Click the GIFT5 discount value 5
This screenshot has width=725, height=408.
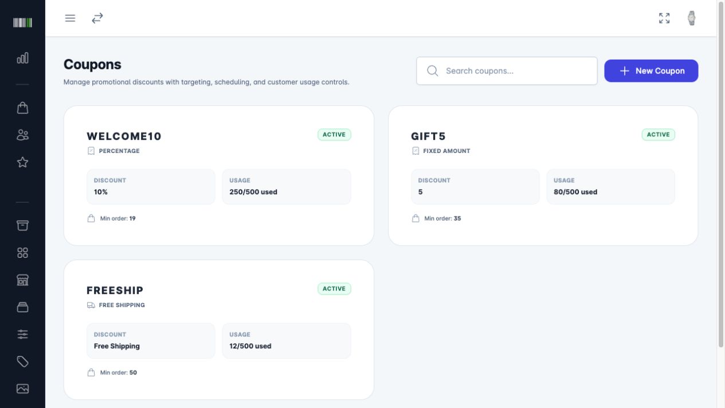click(421, 192)
